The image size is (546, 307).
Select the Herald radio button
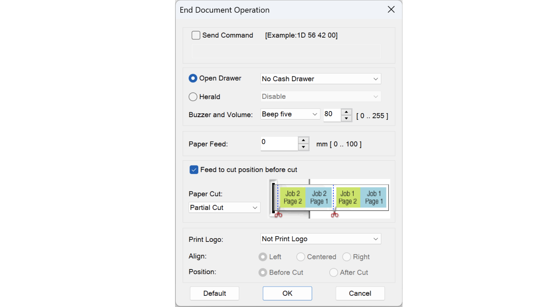point(193,97)
